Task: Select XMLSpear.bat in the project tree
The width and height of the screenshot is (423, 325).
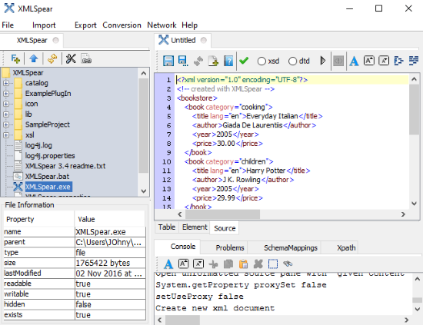Action: tap(47, 177)
